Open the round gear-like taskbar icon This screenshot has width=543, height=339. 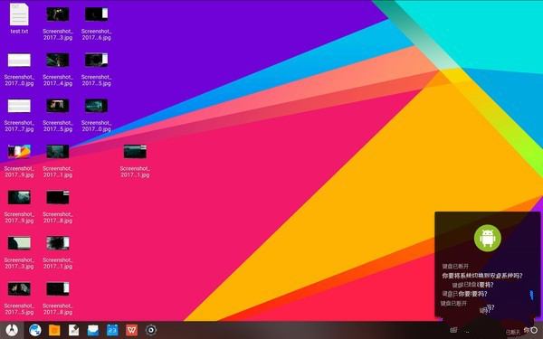pos(151,330)
